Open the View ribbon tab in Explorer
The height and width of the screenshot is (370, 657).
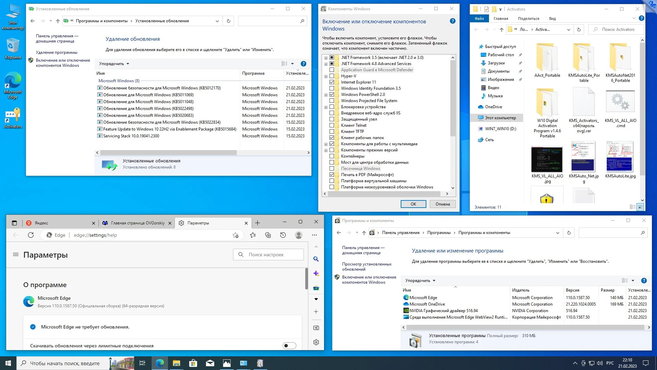pos(552,18)
